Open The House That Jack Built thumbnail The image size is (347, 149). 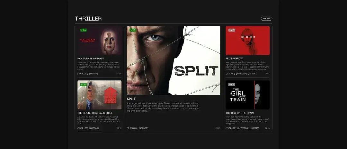coord(99,95)
